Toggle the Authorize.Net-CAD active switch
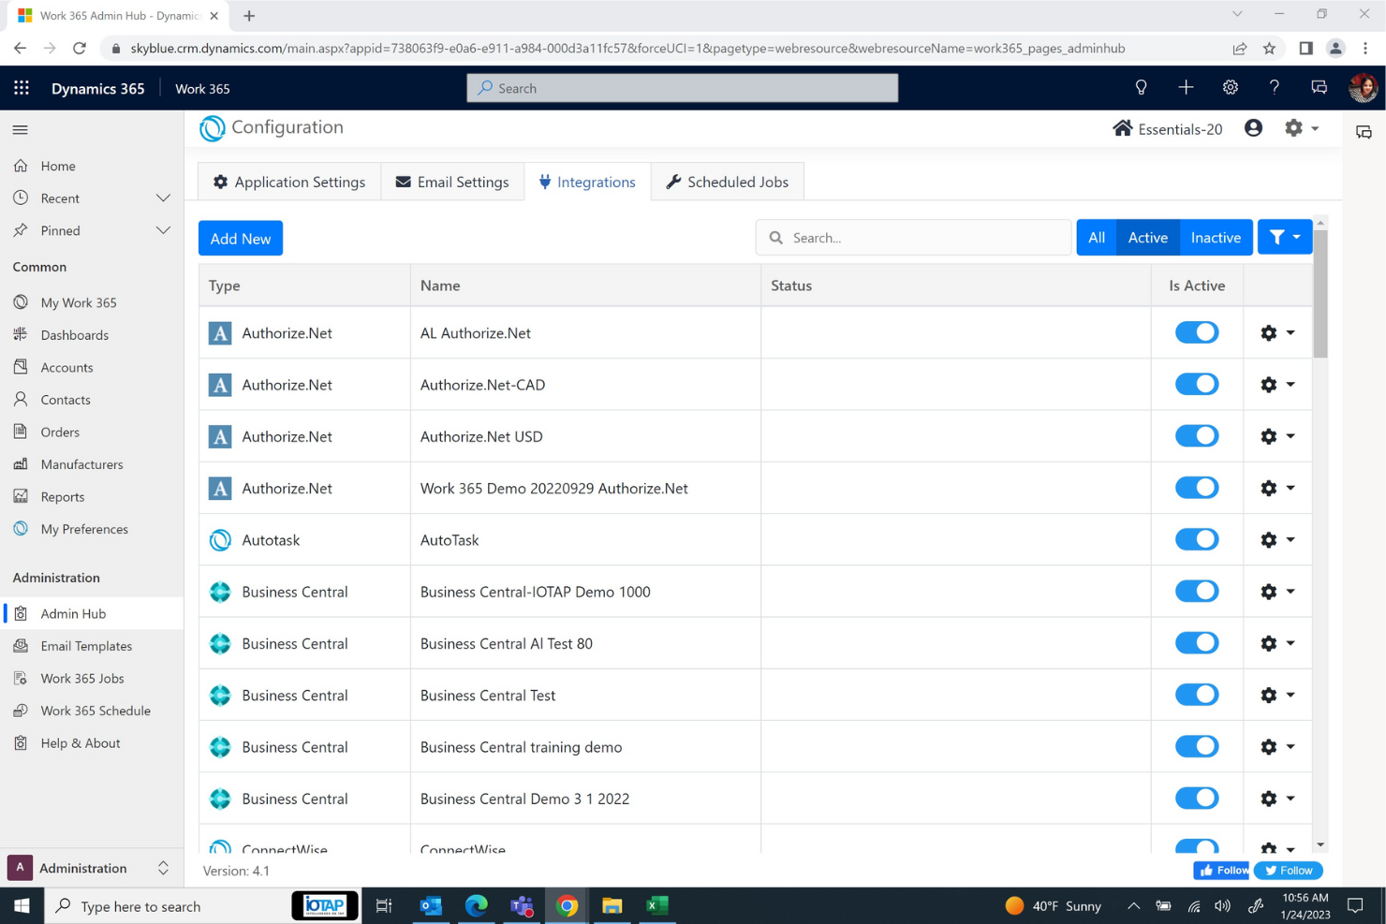The image size is (1386, 924). click(1196, 384)
